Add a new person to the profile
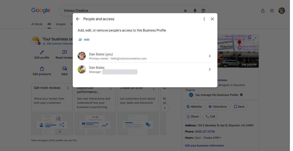 coord(84,40)
